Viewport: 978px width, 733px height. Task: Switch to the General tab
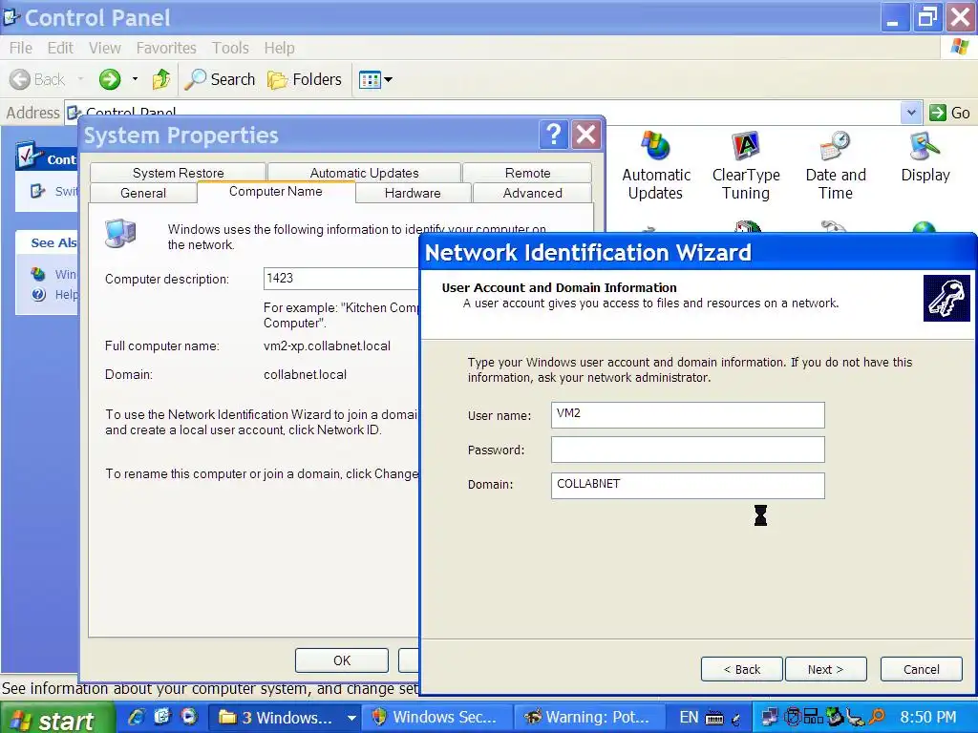point(143,193)
